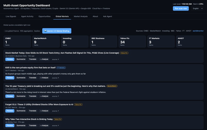Open source link of KKR article
Image resolution: width=207 pixels, height=130 pixels.
tap(55, 78)
